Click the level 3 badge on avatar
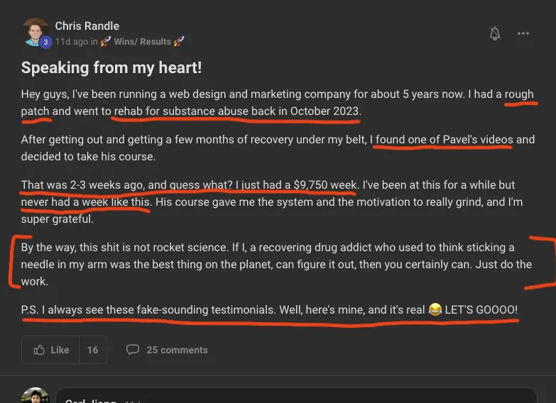Viewport: 556px width, 403px height. pos(45,42)
